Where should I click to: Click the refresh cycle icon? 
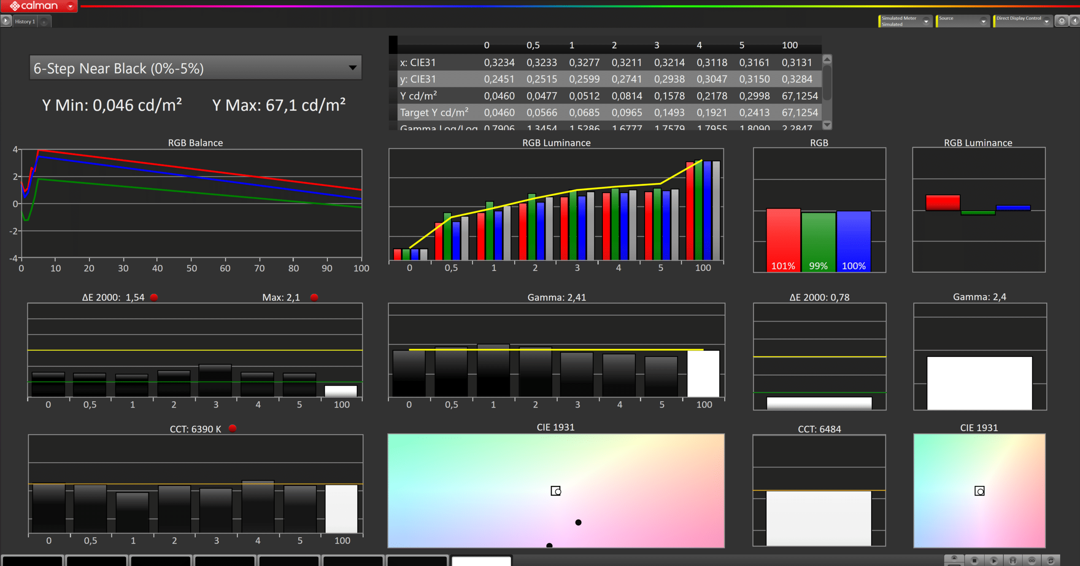click(1051, 561)
